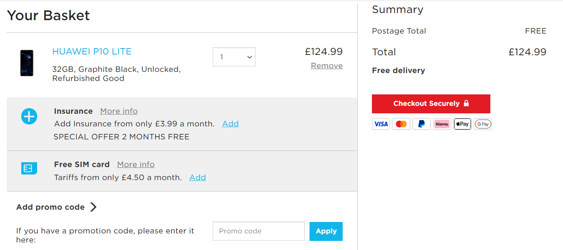Viewport: 563px width, 250px height.
Task: Open the HUAWEI P10 LITE product link
Action: click(92, 51)
